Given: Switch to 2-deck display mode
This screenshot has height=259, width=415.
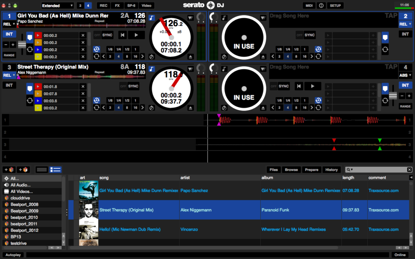Looking at the screenshot, I should pyautogui.click(x=80, y=6).
